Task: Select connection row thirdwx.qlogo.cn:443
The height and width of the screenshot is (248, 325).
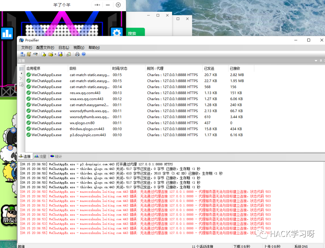Action: [140, 129]
